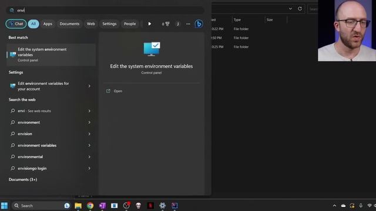
Task: Open the three-dots more options menu
Action: pos(188,23)
